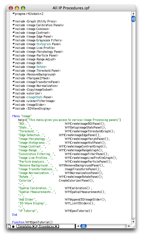Image resolution: width=142 pixels, height=235 pixels.
Task: Click the document page icon in the status bar
Action: pyautogui.click(x=9, y=226)
